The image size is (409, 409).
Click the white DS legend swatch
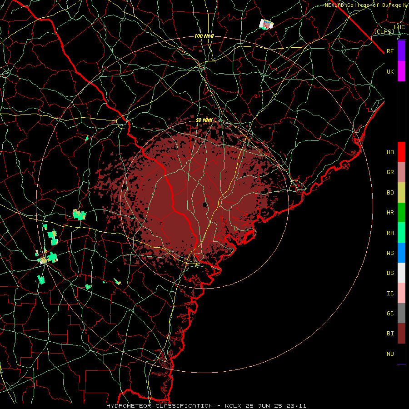point(401,273)
